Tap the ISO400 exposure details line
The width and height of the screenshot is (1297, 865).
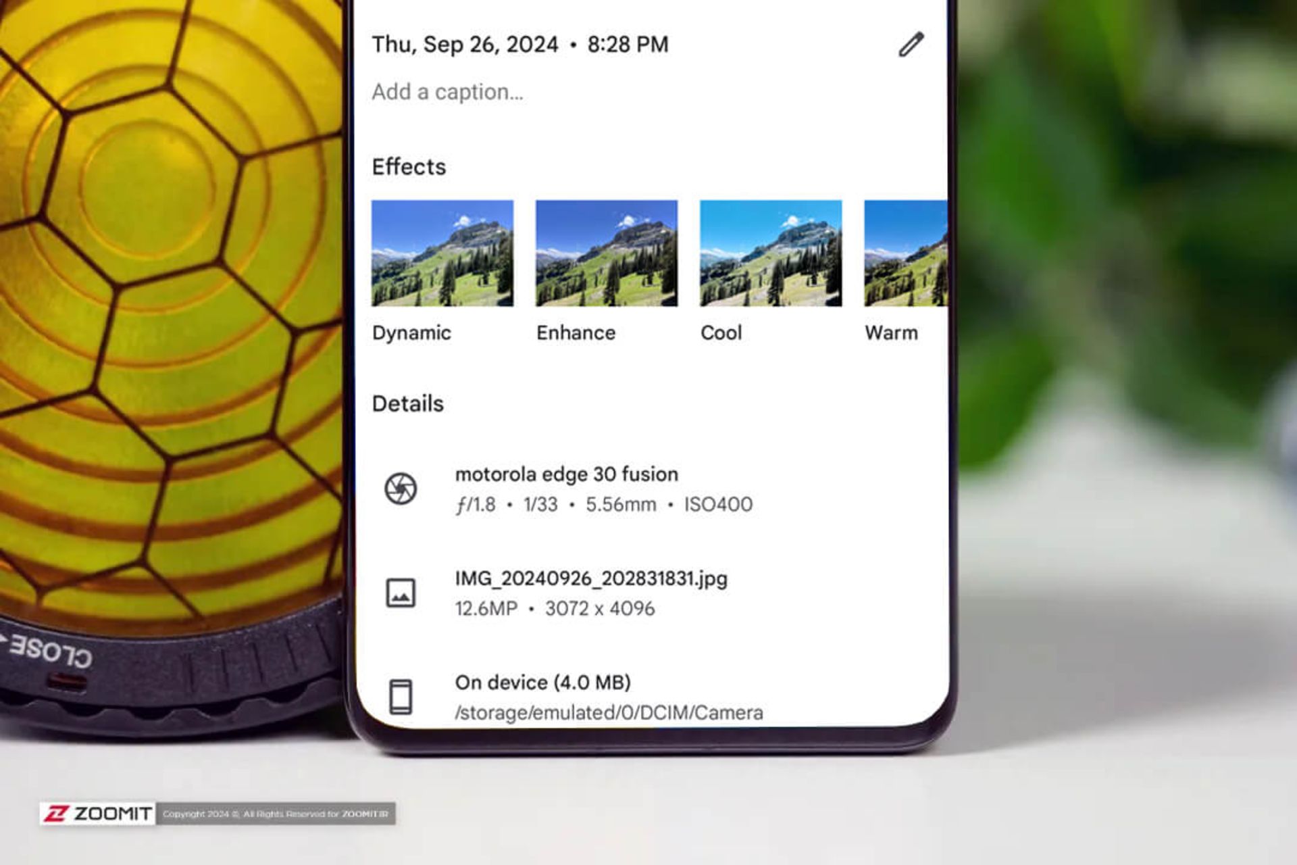604,505
